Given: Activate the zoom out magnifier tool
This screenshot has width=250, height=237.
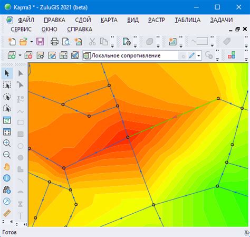Looking at the screenshot, I should (x=7, y=155).
